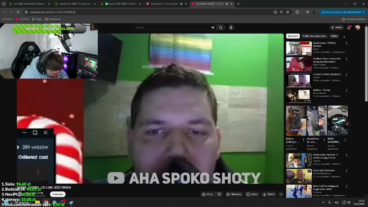Open the Before Getting a... short
368x207 pixels.
click(x=296, y=121)
